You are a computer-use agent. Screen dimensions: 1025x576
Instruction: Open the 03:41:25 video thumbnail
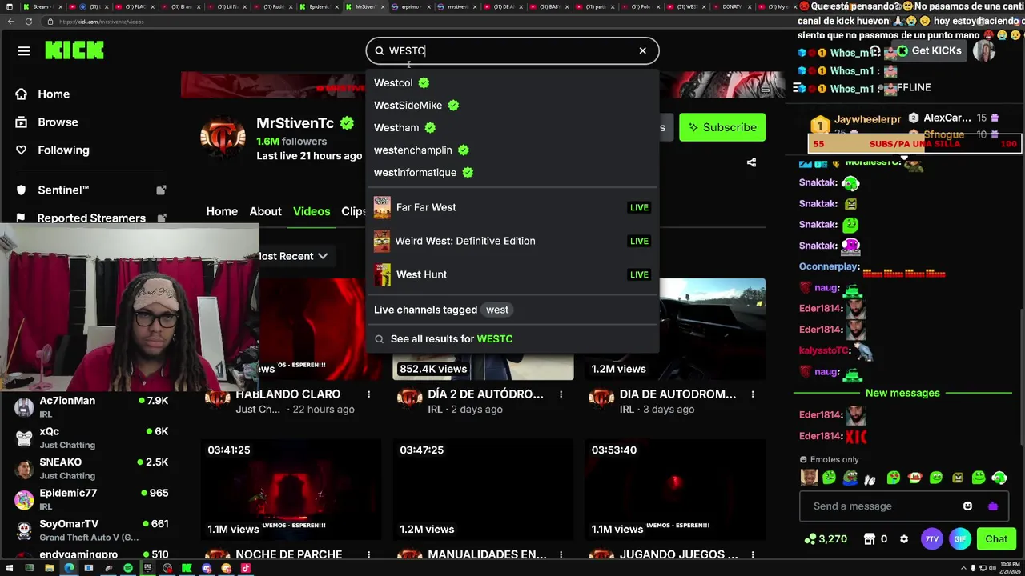point(291,489)
